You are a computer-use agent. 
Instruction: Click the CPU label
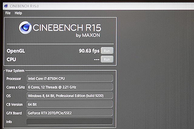(11, 59)
